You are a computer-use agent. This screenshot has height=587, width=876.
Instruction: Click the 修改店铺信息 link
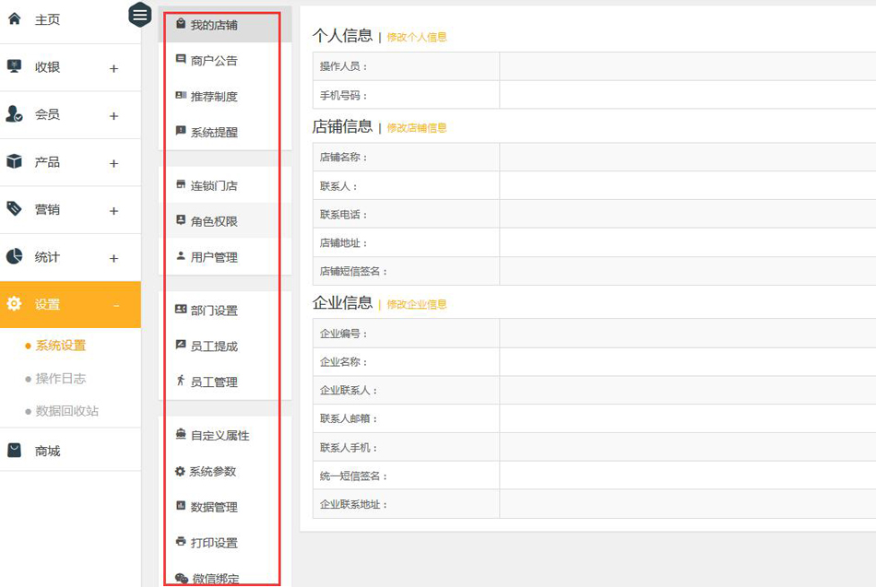[417, 128]
